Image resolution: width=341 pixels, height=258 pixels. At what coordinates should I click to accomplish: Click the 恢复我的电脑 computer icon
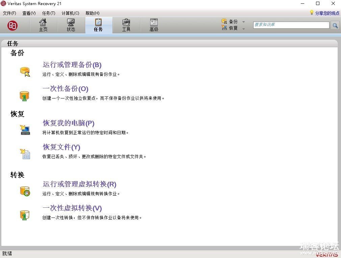pos(25,130)
